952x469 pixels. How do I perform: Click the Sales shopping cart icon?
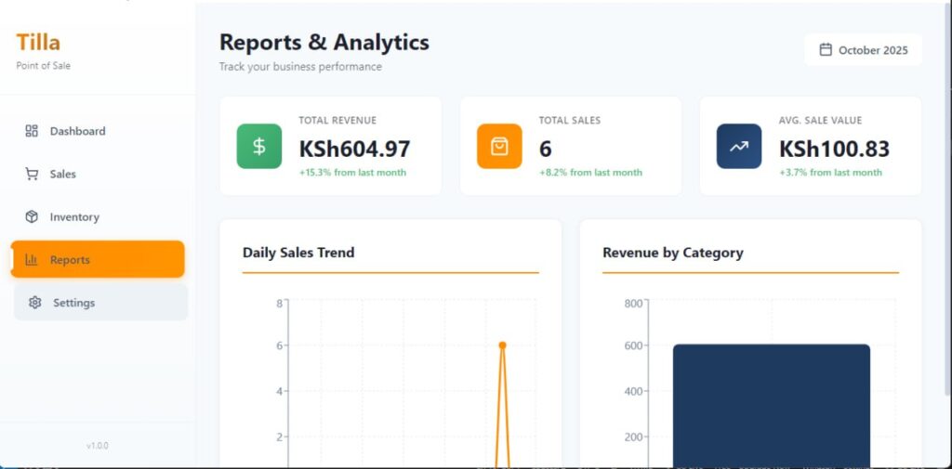tap(32, 174)
